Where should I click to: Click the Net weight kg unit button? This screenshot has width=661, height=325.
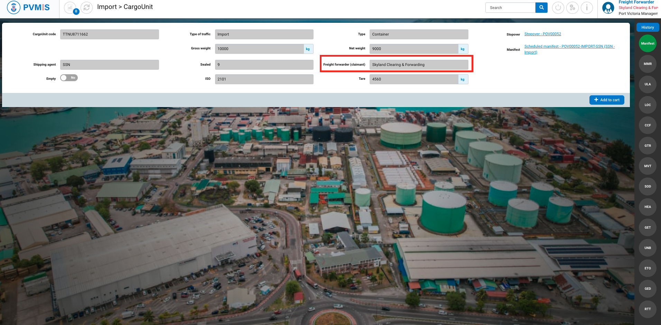pos(463,49)
